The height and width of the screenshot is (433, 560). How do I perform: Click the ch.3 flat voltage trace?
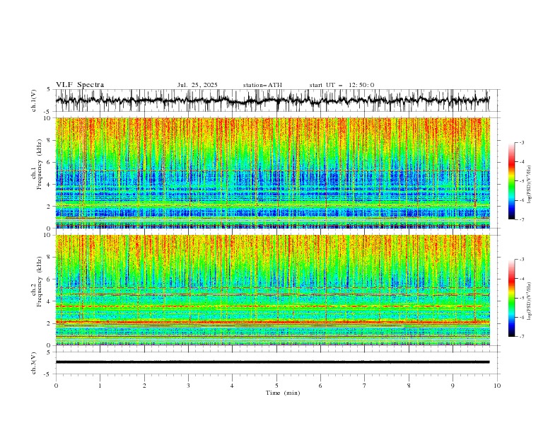272,362
